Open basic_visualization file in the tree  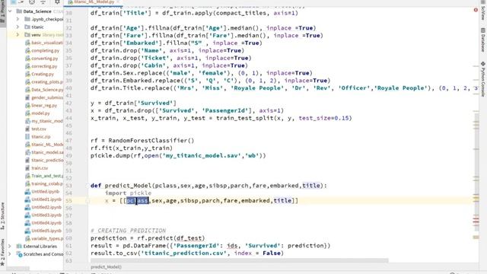(44, 43)
